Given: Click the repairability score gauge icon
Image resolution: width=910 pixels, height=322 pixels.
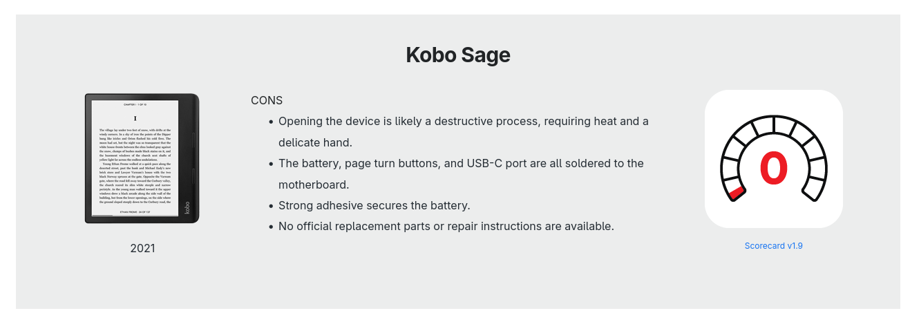Looking at the screenshot, I should click(x=774, y=159).
